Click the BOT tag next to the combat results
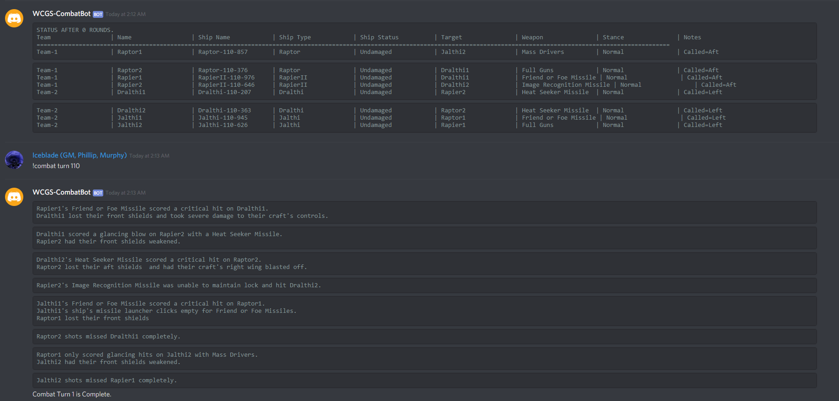839x401 pixels. (x=98, y=193)
